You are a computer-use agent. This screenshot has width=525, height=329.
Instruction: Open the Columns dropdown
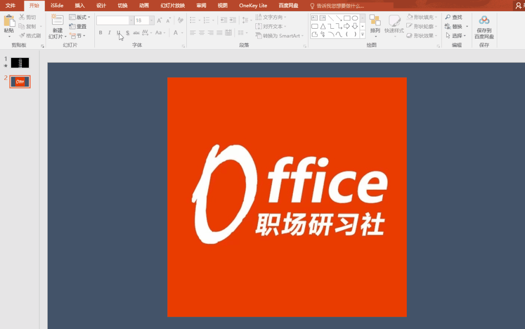[242, 33]
